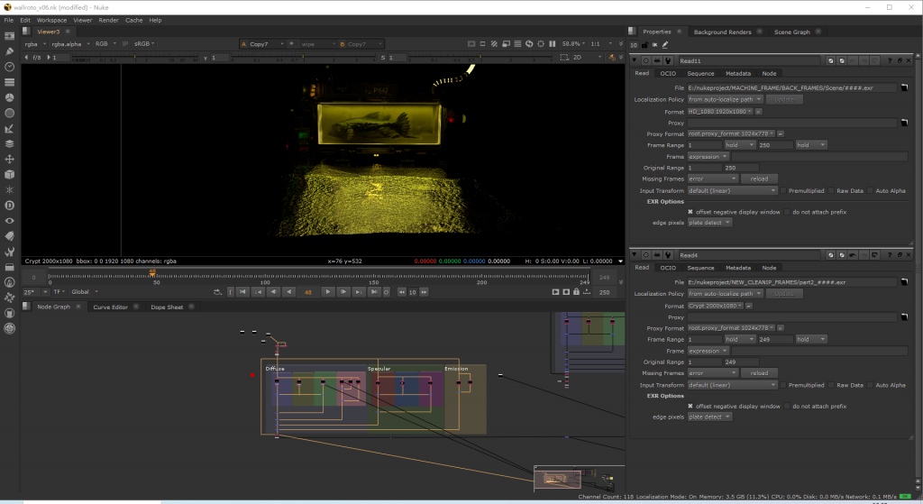The width and height of the screenshot is (923, 504).
Task: Open the Time nodes clock icon
Action: [x=9, y=67]
